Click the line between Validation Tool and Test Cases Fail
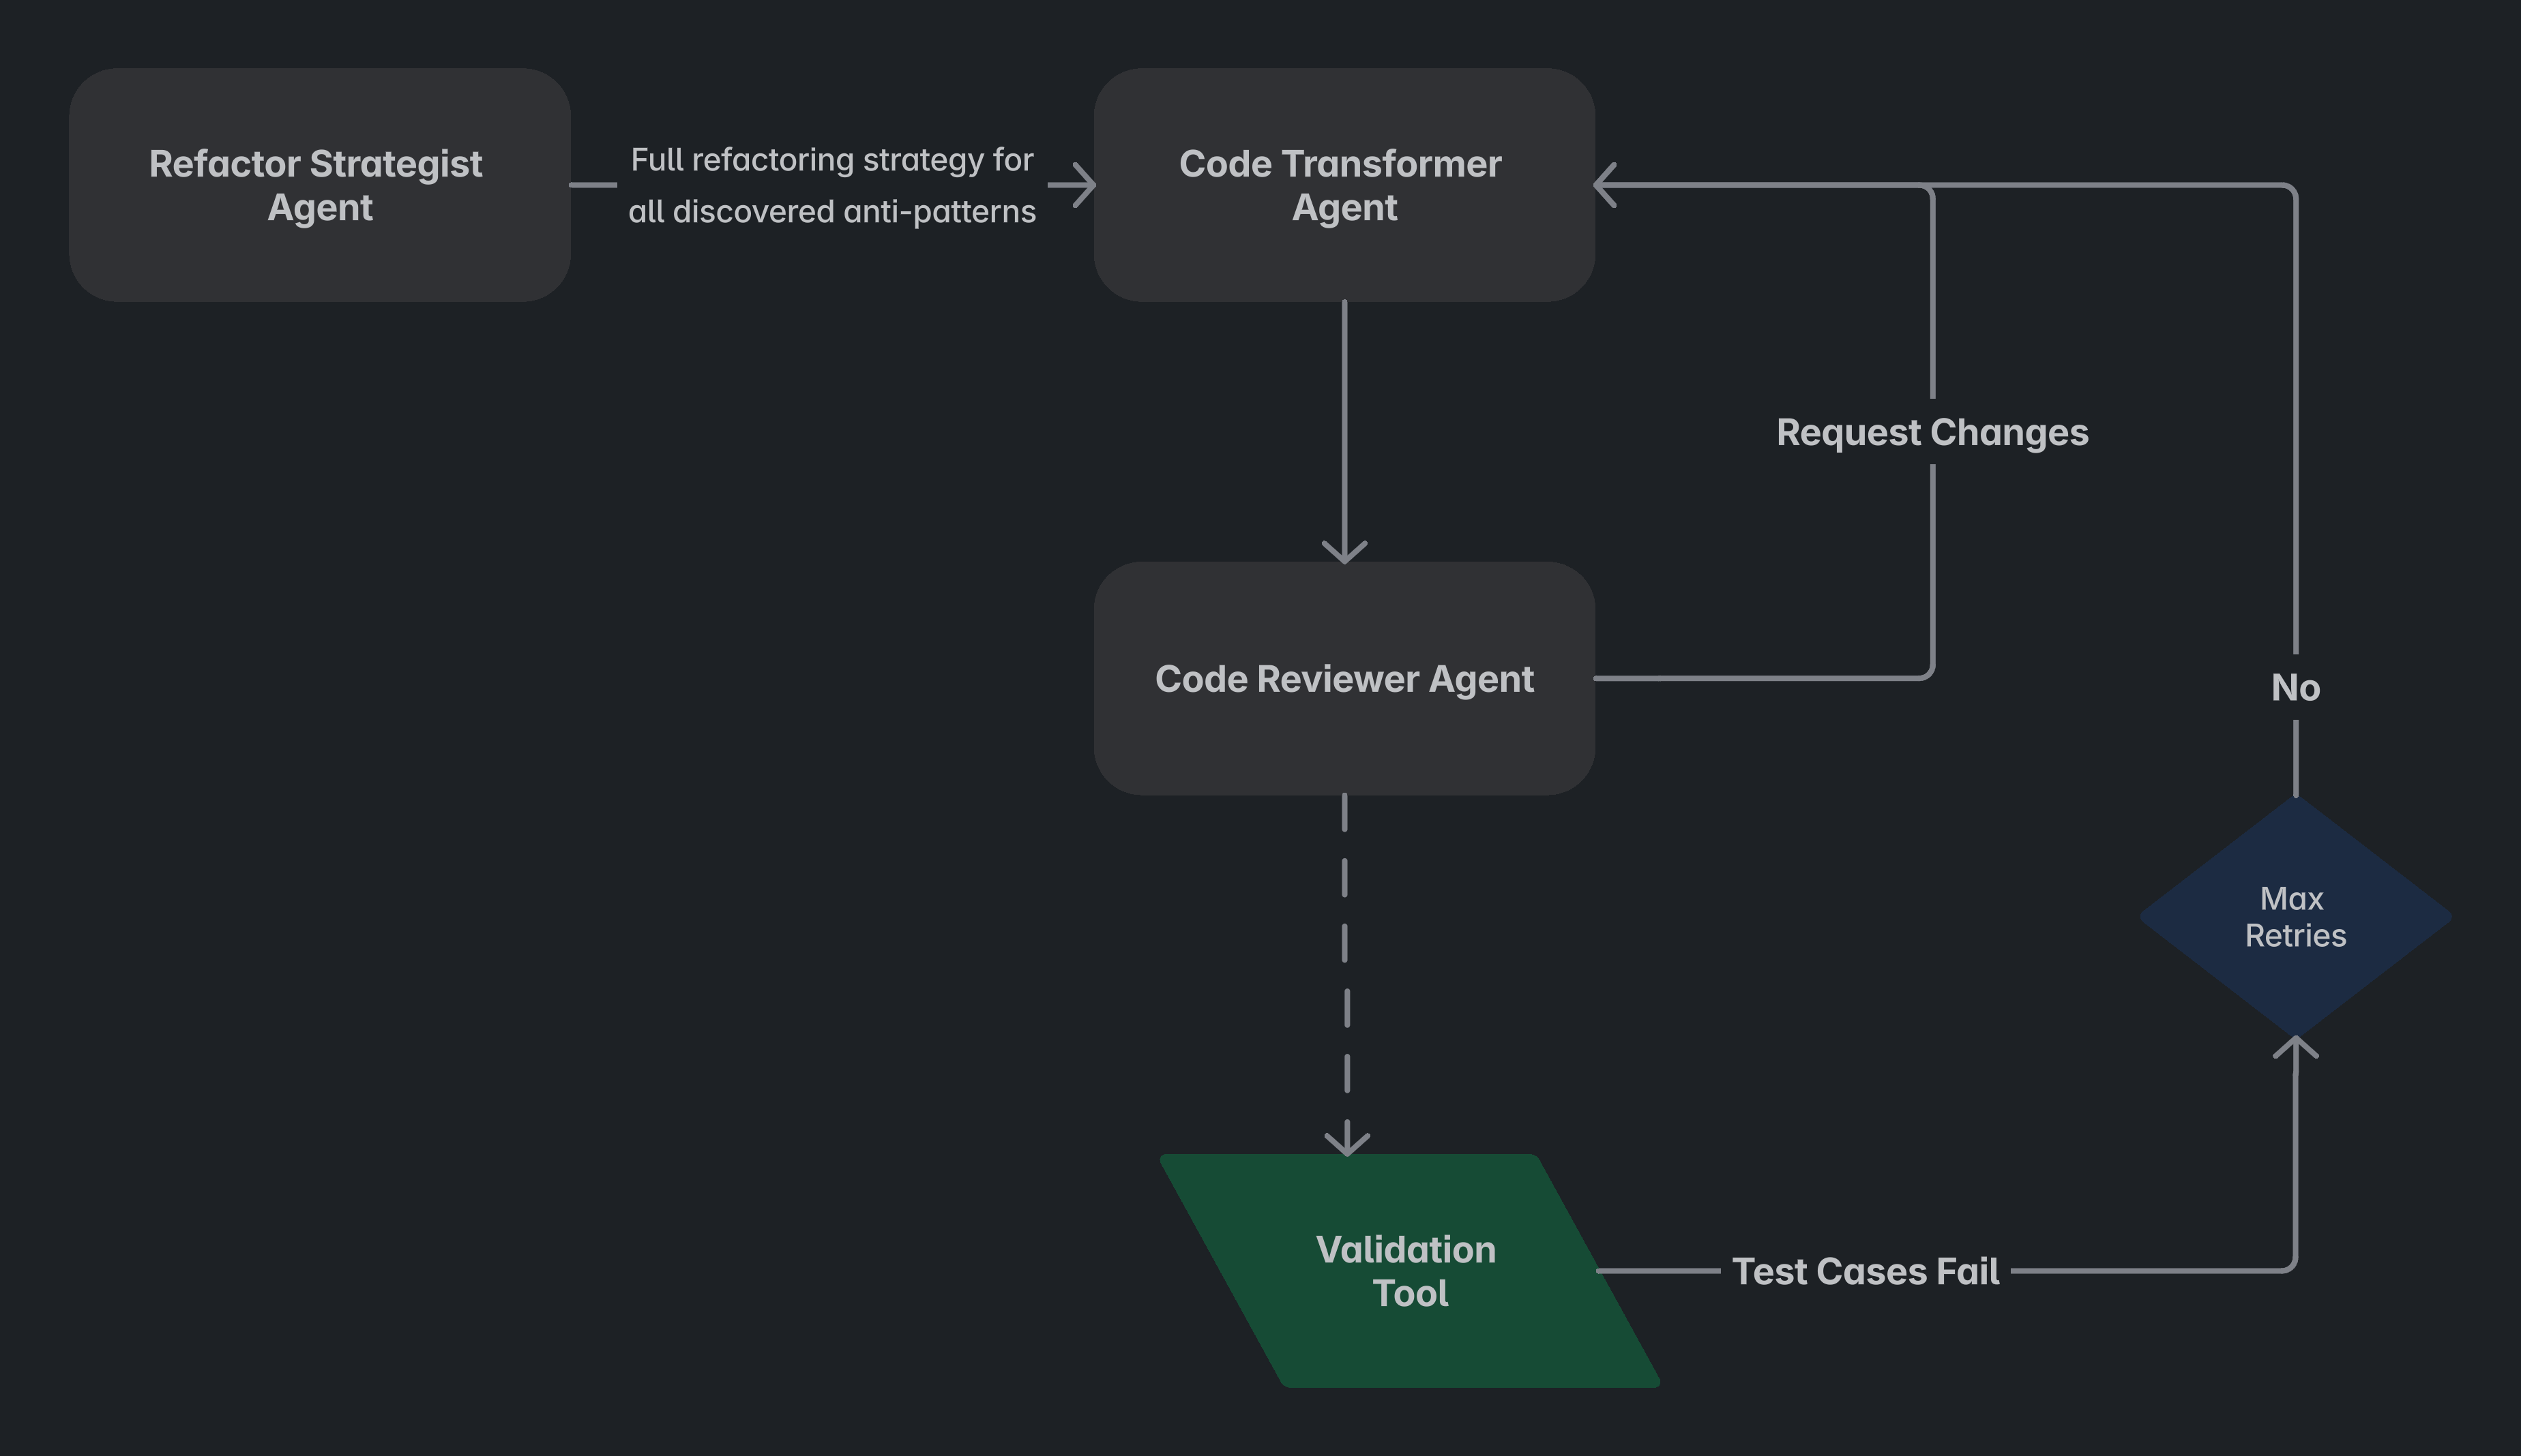 click(x=1657, y=1271)
